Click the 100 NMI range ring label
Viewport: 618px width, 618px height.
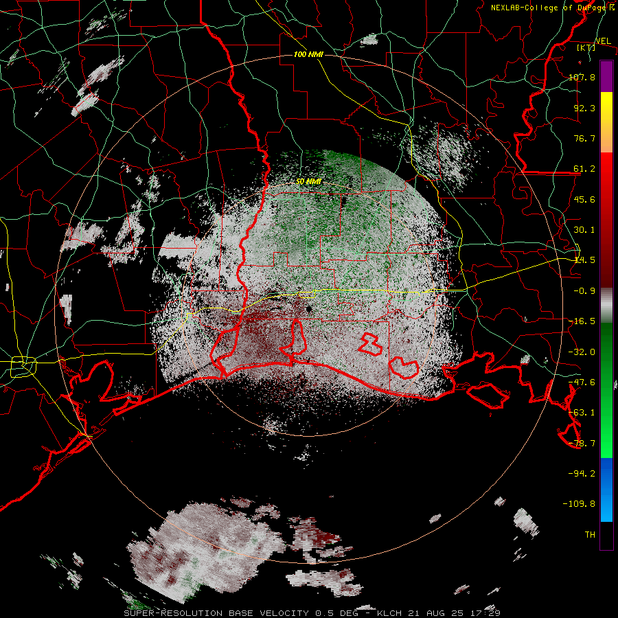308,54
